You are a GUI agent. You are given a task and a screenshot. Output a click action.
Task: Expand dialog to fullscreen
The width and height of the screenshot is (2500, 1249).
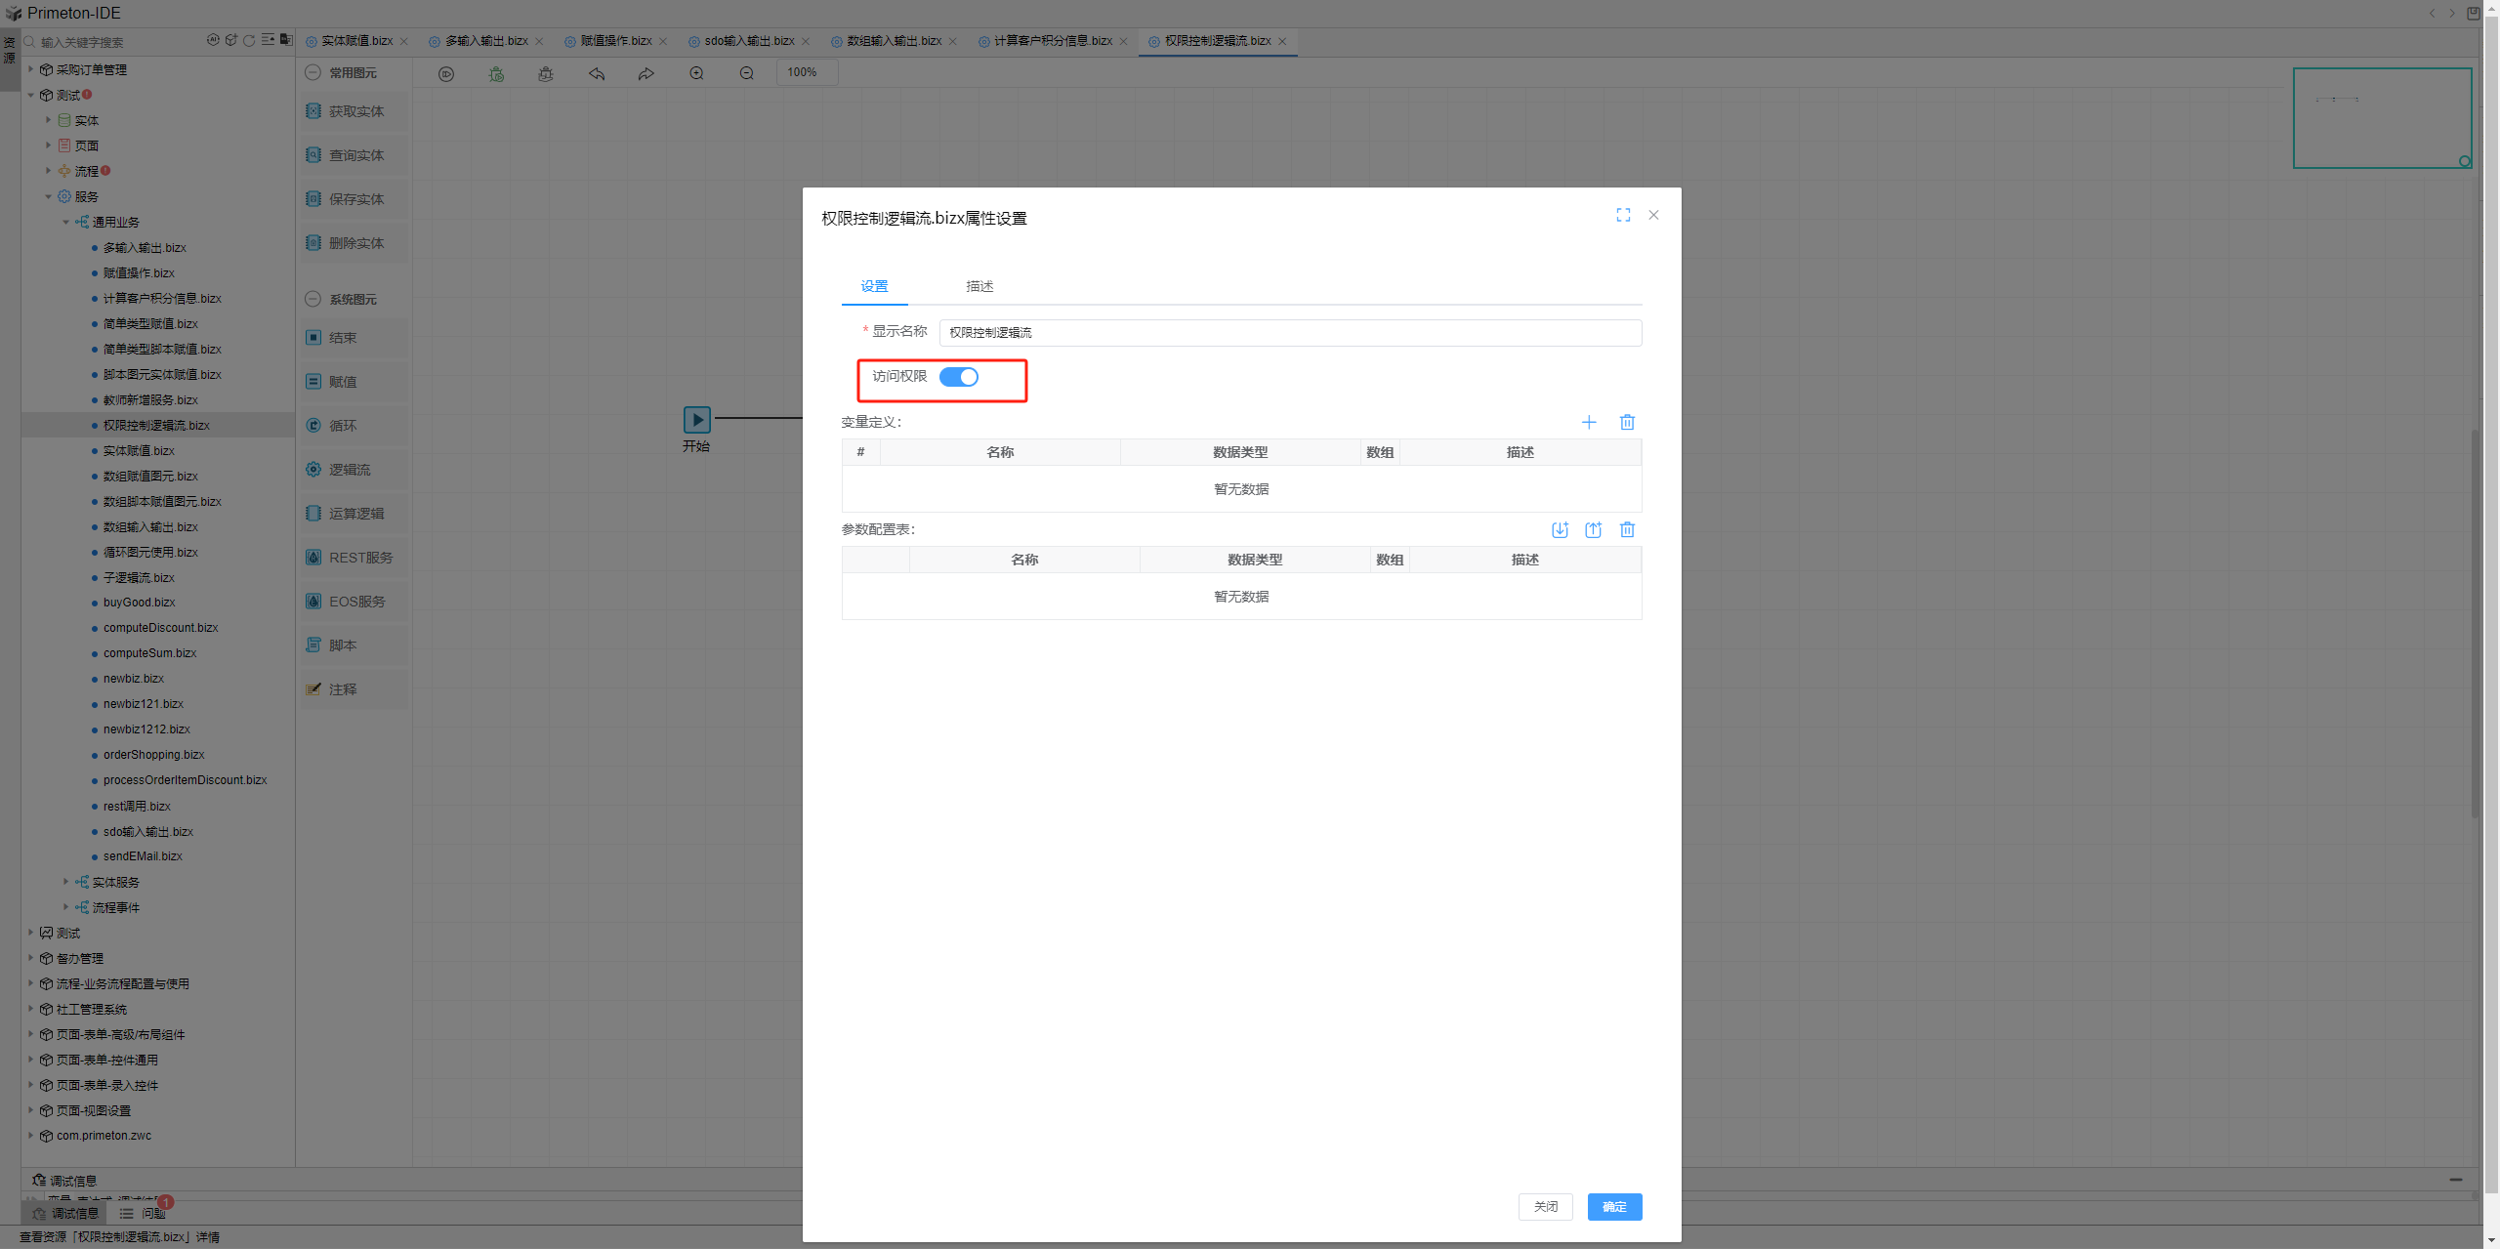click(1623, 215)
